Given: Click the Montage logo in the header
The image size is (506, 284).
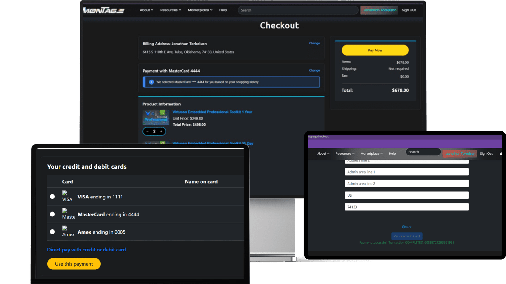Looking at the screenshot, I should [x=104, y=10].
